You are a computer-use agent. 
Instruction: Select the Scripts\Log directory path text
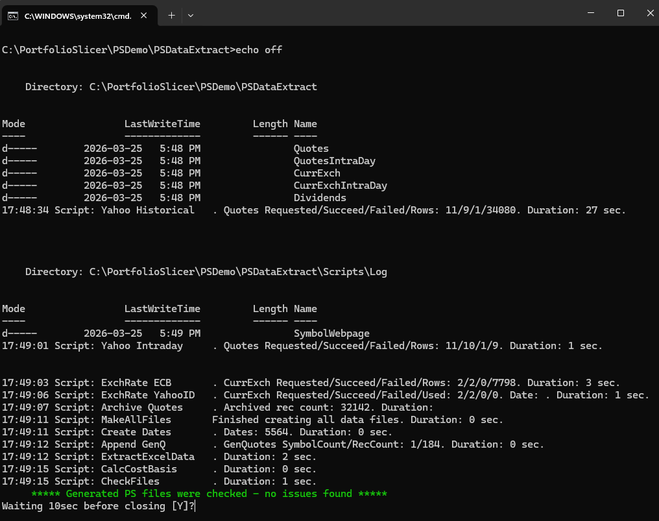pyautogui.click(x=205, y=271)
